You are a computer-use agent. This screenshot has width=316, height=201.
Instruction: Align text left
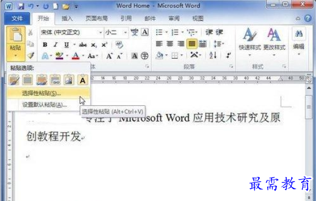click(159, 44)
